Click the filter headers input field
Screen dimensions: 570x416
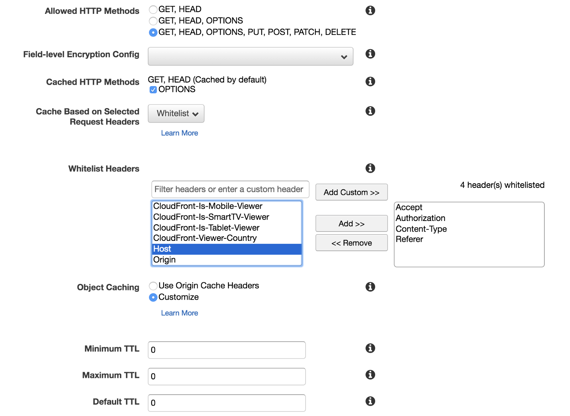pos(230,189)
